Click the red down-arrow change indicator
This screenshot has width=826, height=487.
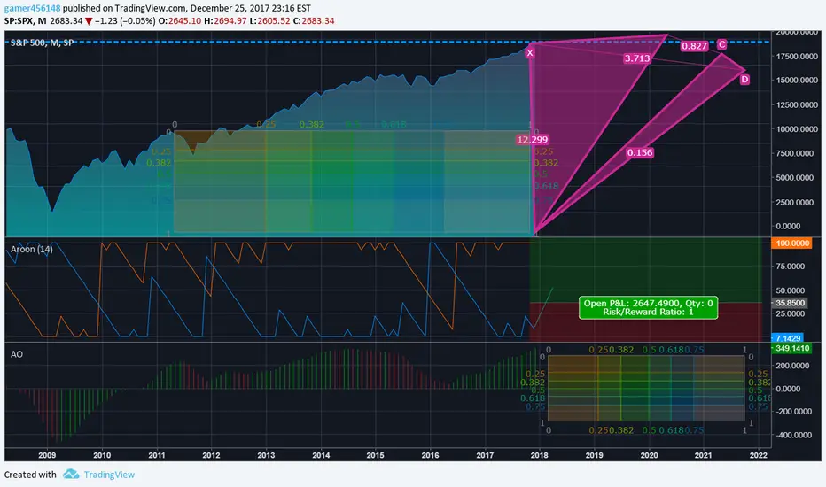[x=89, y=21]
